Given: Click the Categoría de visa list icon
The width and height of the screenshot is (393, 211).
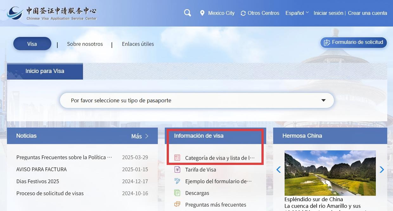Looking at the screenshot, I should coord(177,158).
